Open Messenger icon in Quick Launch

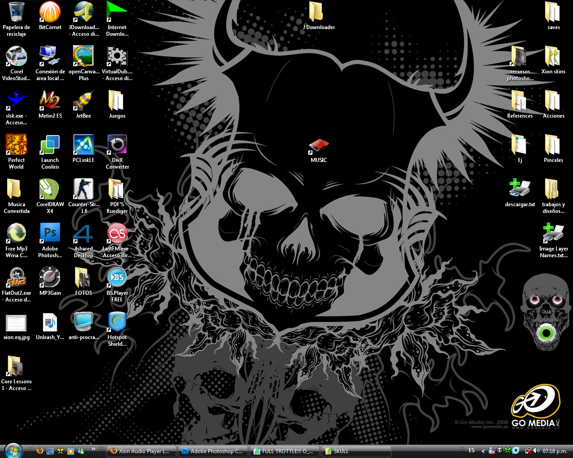tap(81, 451)
